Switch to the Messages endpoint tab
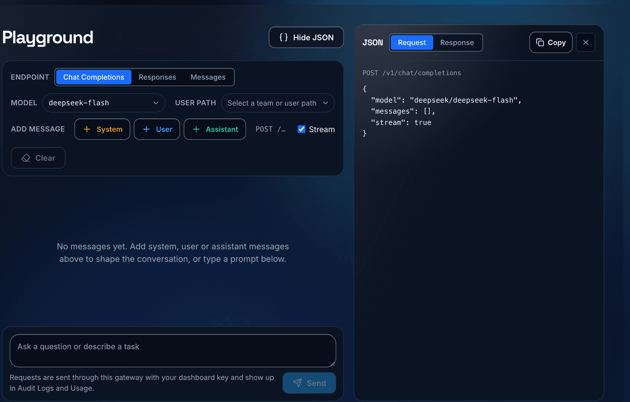The image size is (630, 402). tap(208, 77)
